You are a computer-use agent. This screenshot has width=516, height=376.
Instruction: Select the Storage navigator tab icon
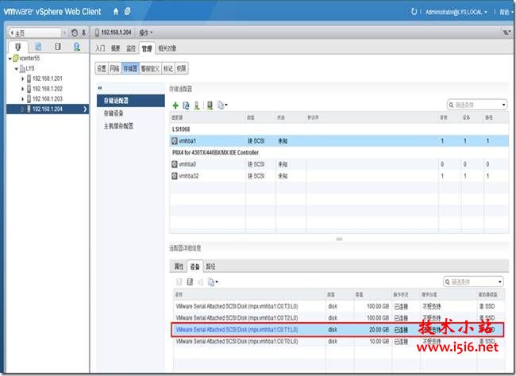58,47
